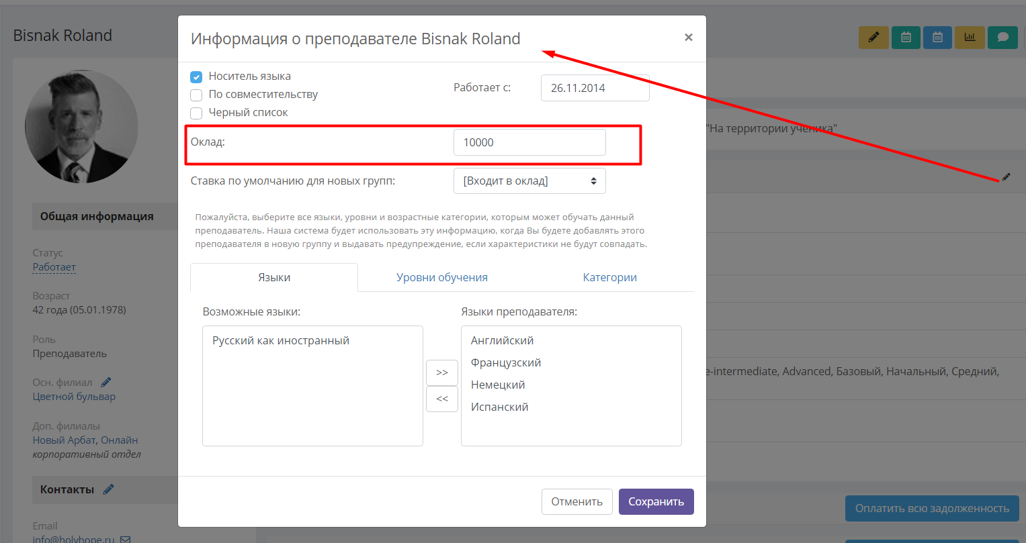Viewport: 1026px width, 543px height.
Task: Close the teacher information dialog
Action: coord(688,38)
